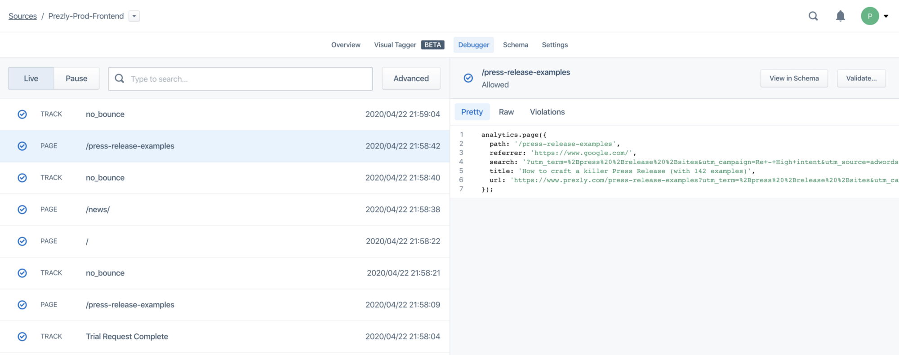The height and width of the screenshot is (355, 899).
Task: Click check icon of 21:59:04 no_bounce event
Action: [x=22, y=114]
